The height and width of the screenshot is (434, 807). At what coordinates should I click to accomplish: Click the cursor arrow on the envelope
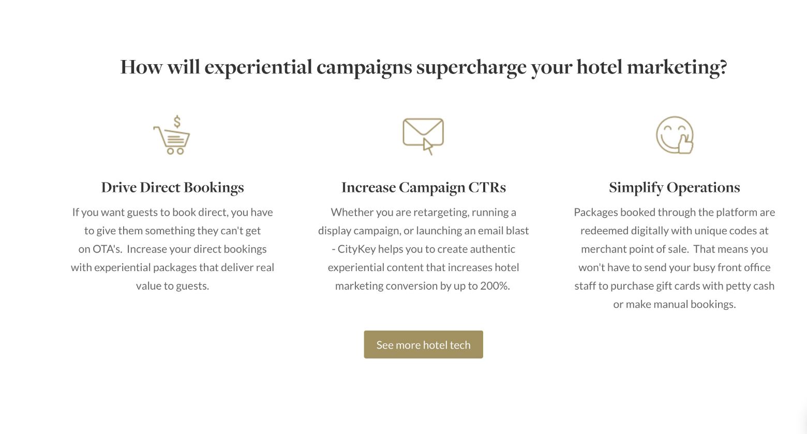(428, 146)
